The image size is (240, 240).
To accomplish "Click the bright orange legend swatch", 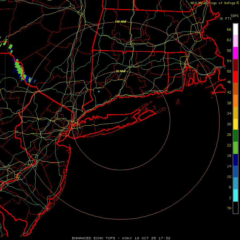I will [235, 101].
